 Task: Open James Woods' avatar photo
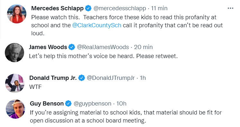(14, 53)
